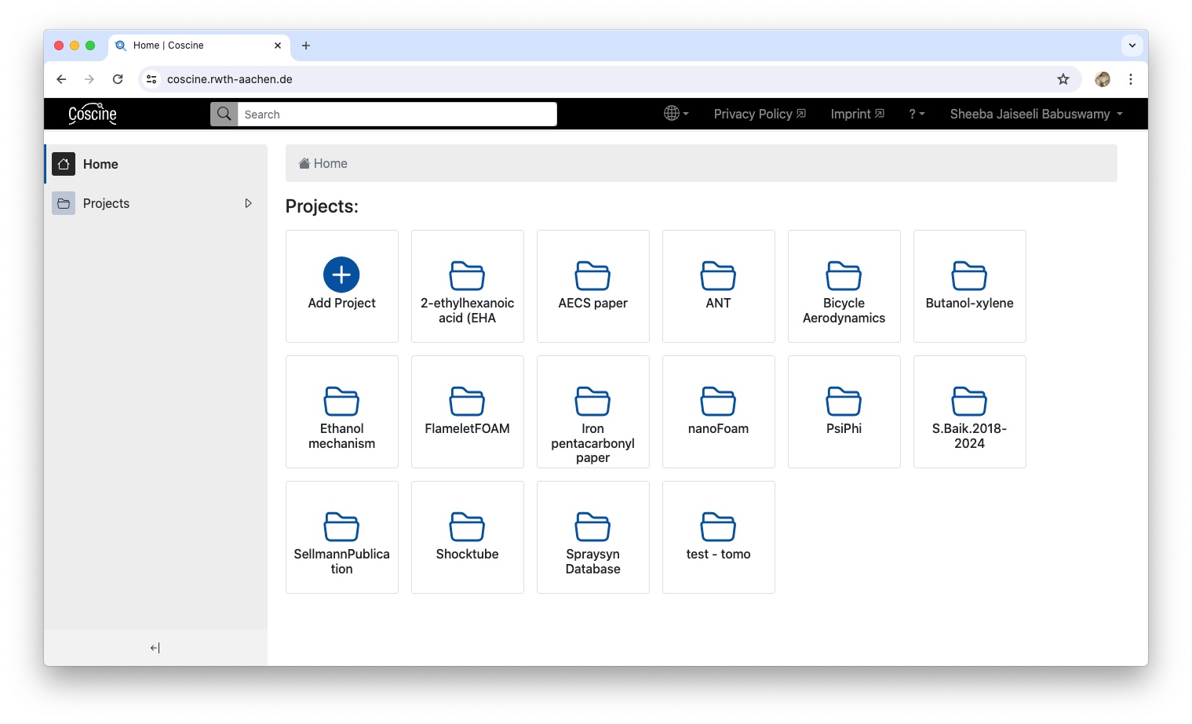Open the Privacy Policy link
This screenshot has height=724, width=1192.
coord(759,114)
